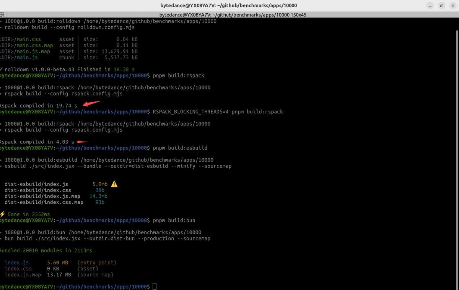Click the inner terminal titlebar showing 150x45
This screenshot has width=459, height=290.
(x=229, y=14)
